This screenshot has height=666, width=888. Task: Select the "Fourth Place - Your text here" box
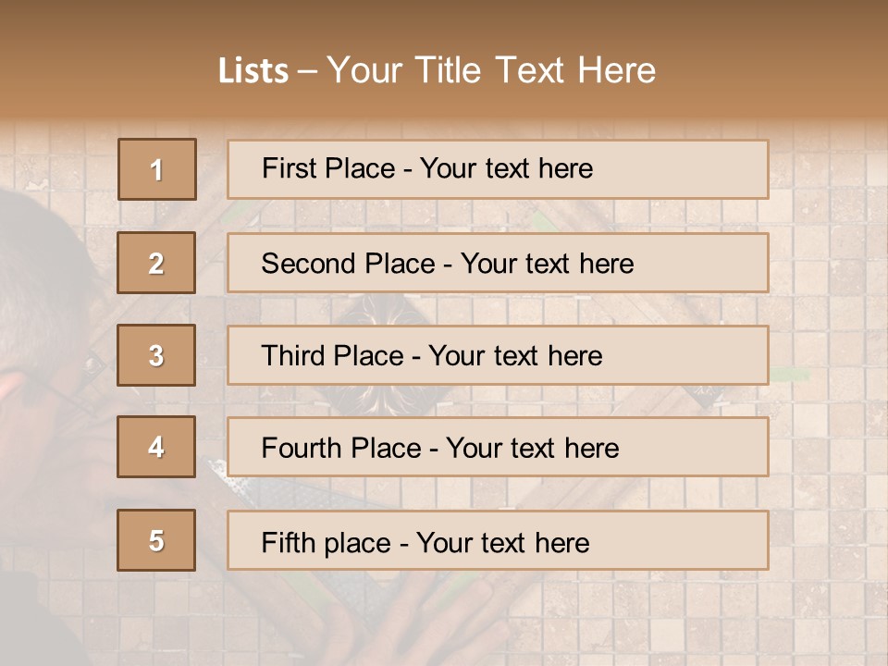(498, 448)
